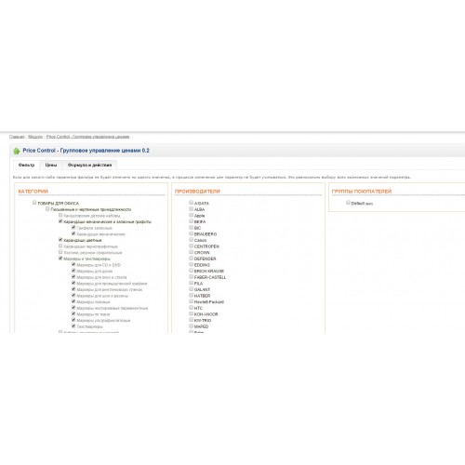This screenshot has height=465, width=465.
Task: Uncheck Маркеры нестираемые перманентные
Action: (73, 308)
